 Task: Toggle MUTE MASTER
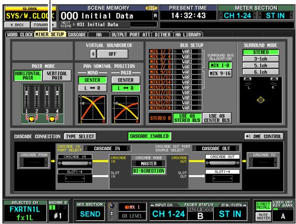click(263, 216)
